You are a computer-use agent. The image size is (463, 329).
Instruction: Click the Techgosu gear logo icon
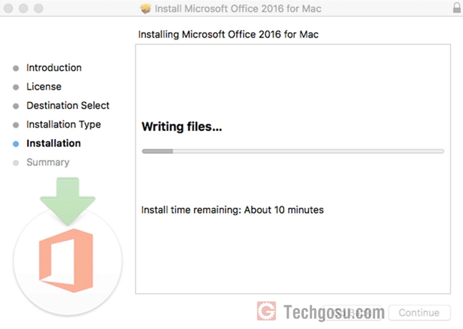click(x=266, y=311)
